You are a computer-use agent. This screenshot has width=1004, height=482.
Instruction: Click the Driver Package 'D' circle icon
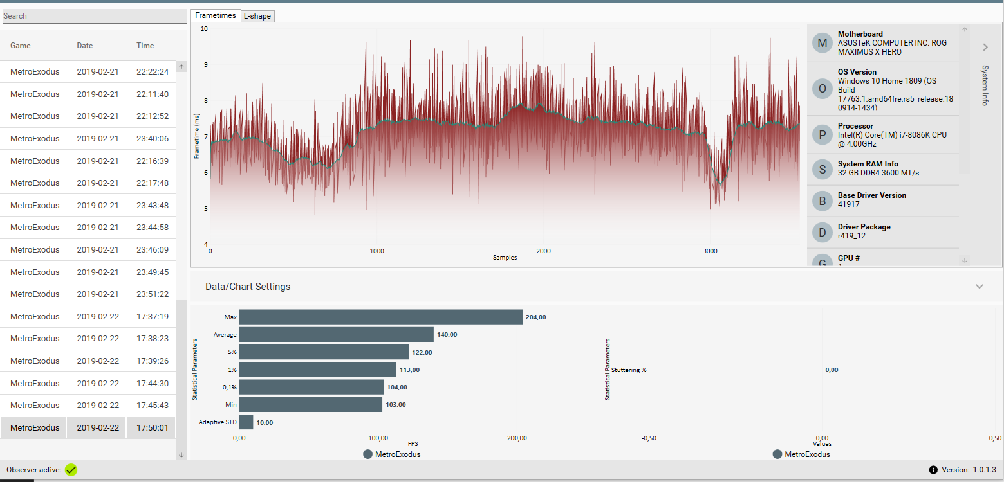pyautogui.click(x=822, y=232)
